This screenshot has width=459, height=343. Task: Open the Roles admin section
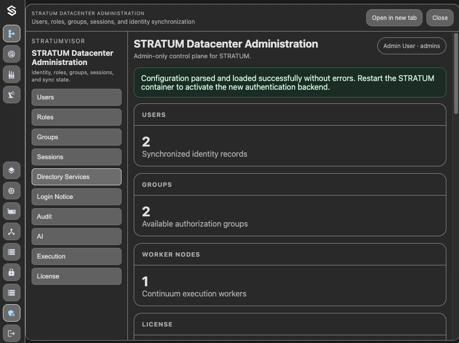[76, 117]
